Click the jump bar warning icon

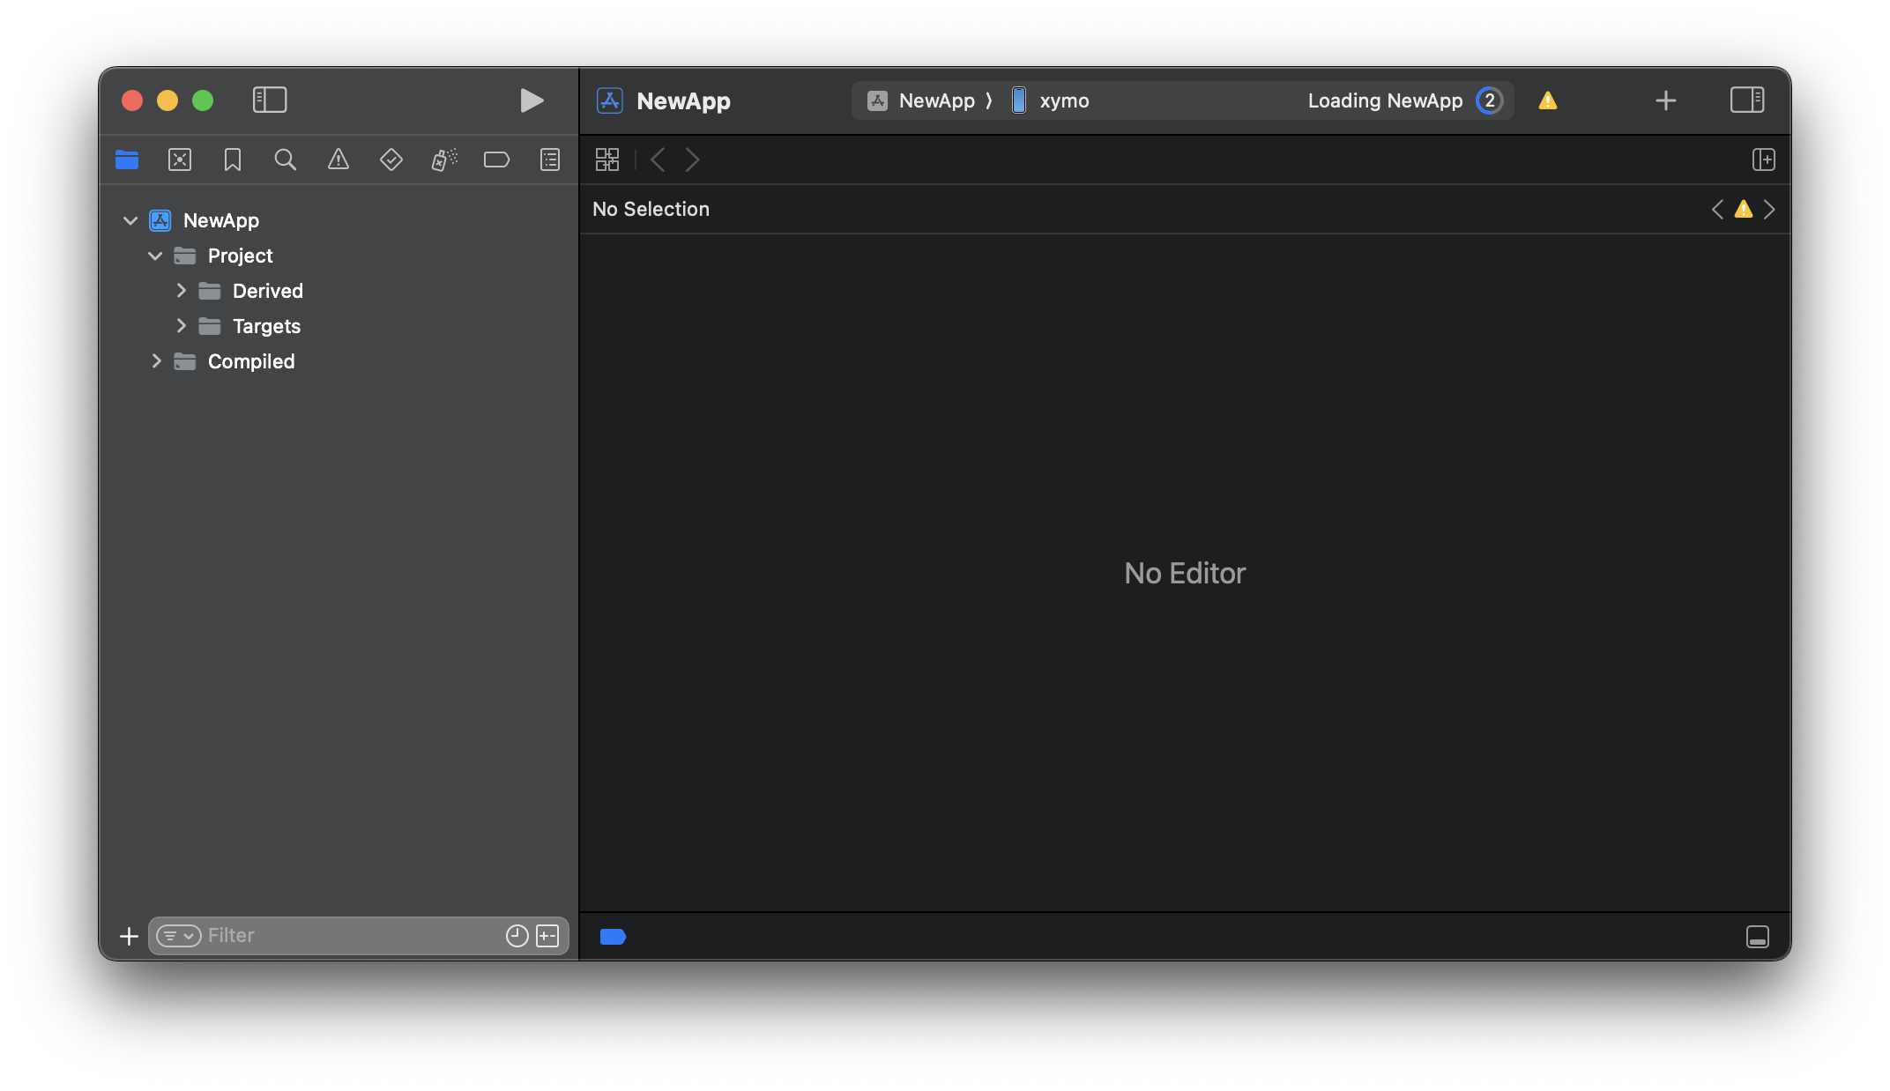(1744, 209)
